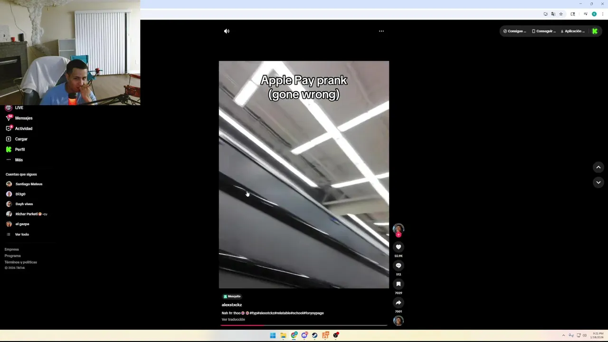Expand Términos y políticas footer section

tap(21, 262)
